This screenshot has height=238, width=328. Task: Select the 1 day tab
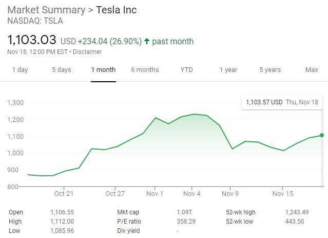[x=20, y=70]
